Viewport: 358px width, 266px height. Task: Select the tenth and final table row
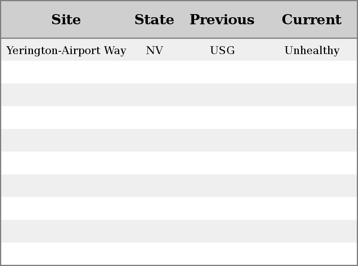[179, 254]
